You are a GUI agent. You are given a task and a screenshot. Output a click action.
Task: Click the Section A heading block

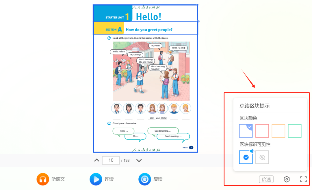tap(145, 28)
